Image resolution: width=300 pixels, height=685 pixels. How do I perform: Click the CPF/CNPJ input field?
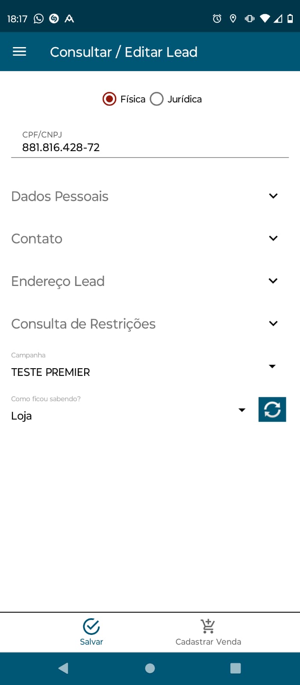150,147
